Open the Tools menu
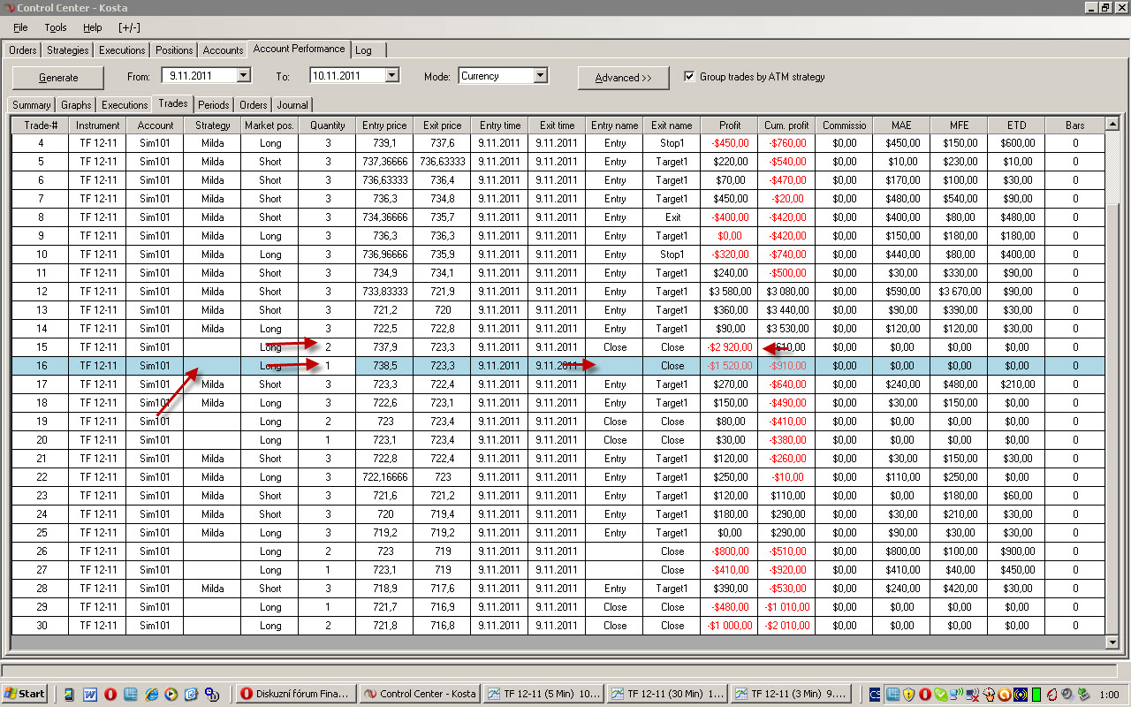The height and width of the screenshot is (707, 1131). point(55,27)
